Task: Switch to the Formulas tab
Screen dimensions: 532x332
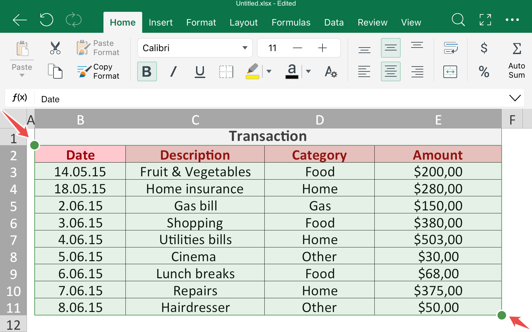Action: coord(291,22)
